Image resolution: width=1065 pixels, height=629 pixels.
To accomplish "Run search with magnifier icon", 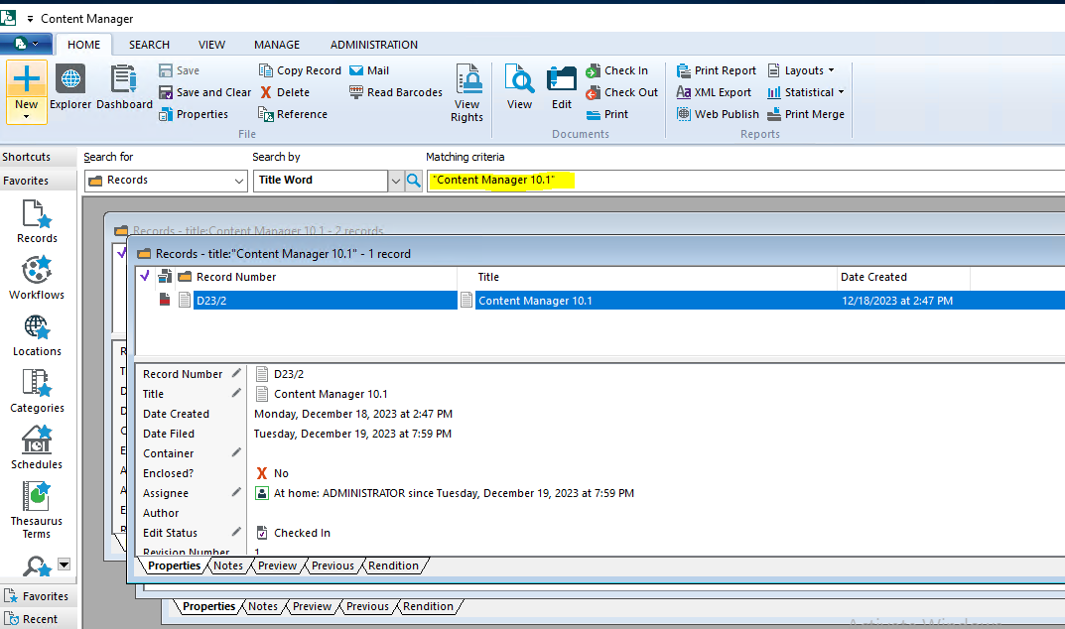I will [414, 181].
